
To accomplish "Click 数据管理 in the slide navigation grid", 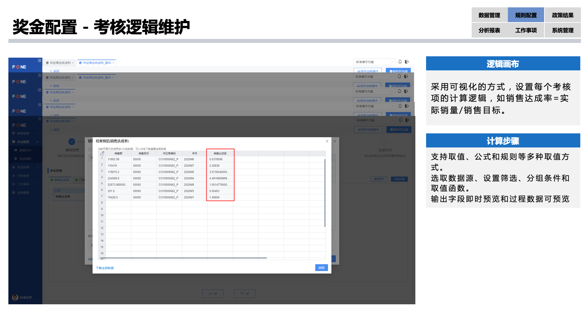I will point(489,15).
